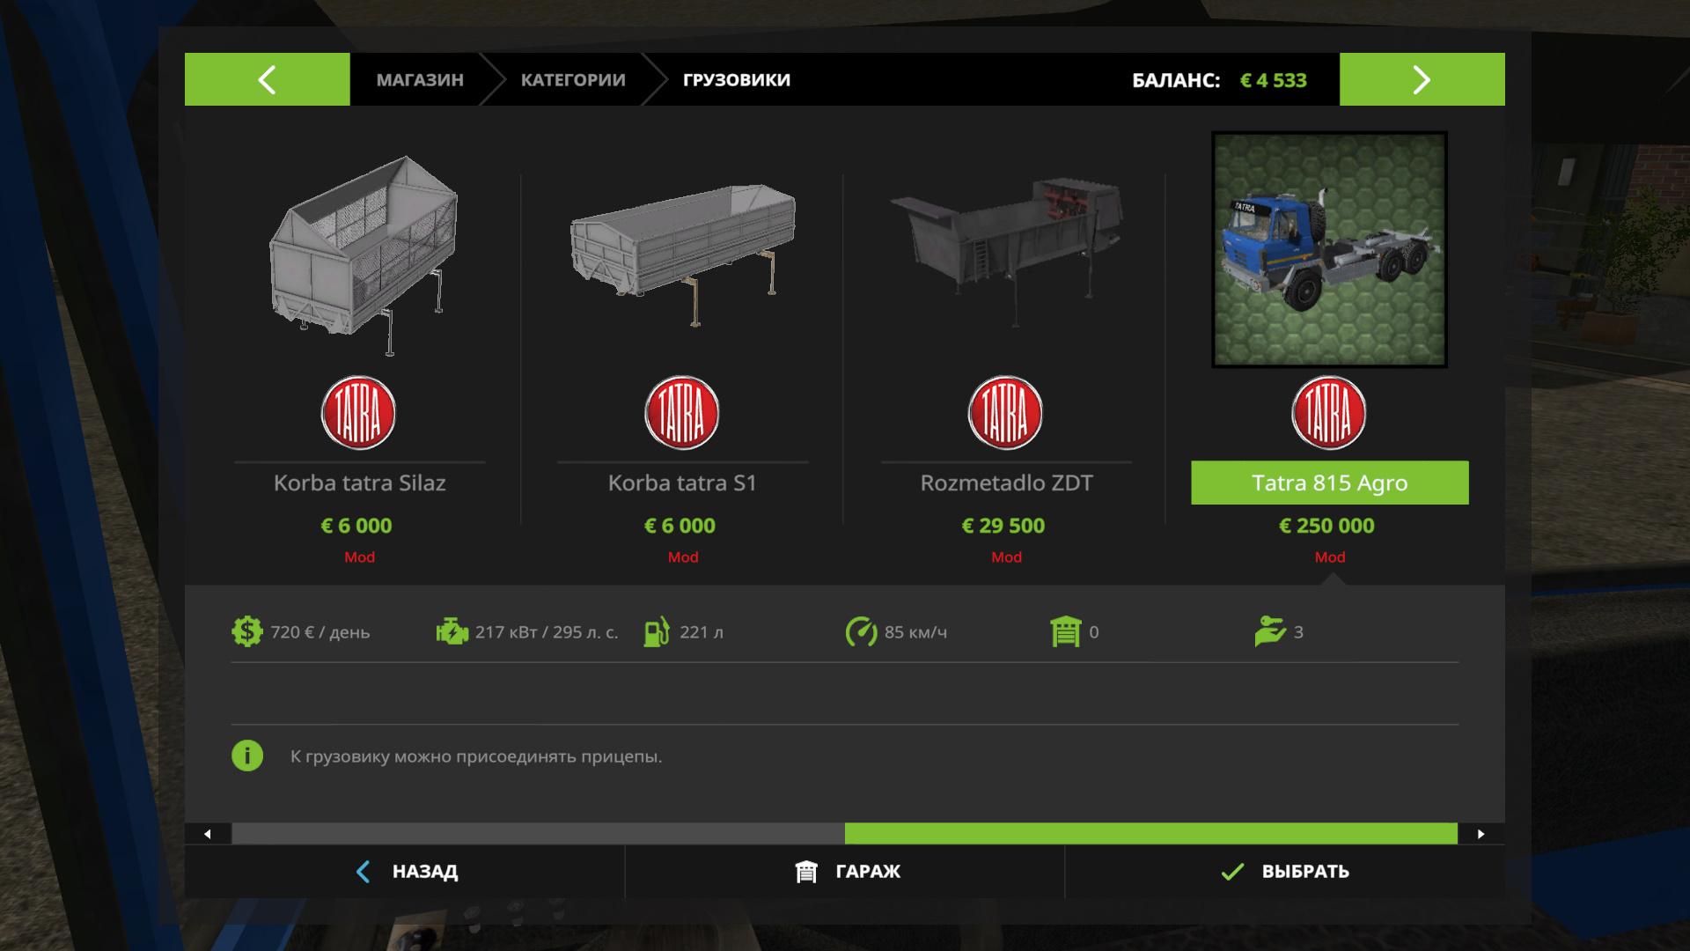Click the green info icon

tap(247, 756)
